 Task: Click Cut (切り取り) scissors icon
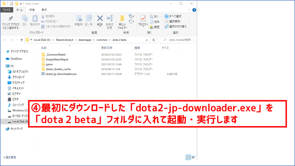pos(43,16)
